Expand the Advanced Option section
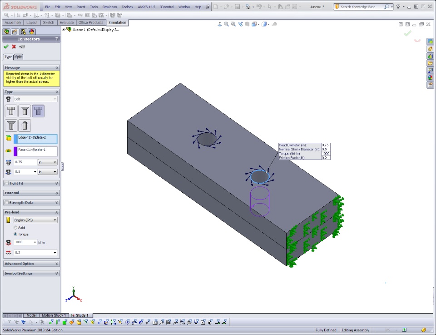This screenshot has width=436, height=335. 31,264
